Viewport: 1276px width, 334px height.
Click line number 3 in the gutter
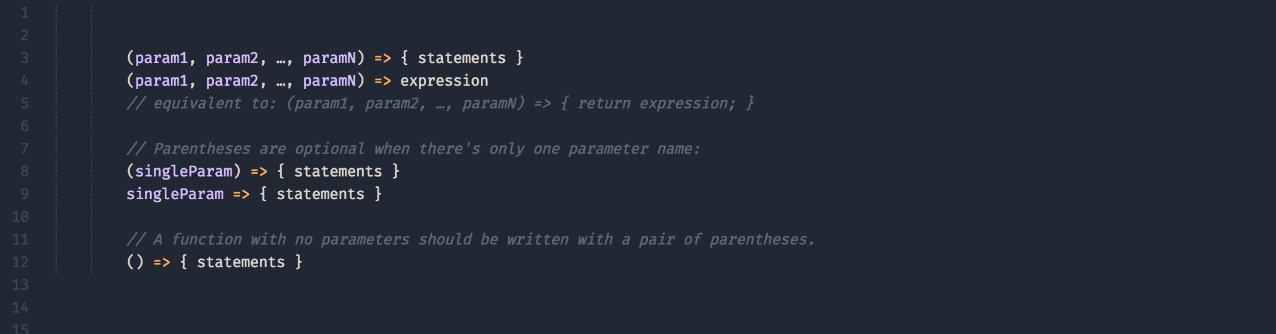click(x=24, y=58)
